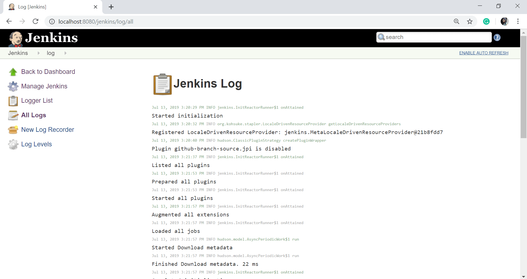Click the 'Augmented all extensions' log message
This screenshot has width=527, height=279.
190,214
